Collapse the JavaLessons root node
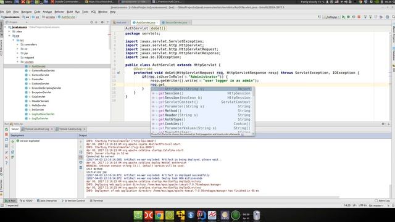395x222 pixels. click(6, 27)
